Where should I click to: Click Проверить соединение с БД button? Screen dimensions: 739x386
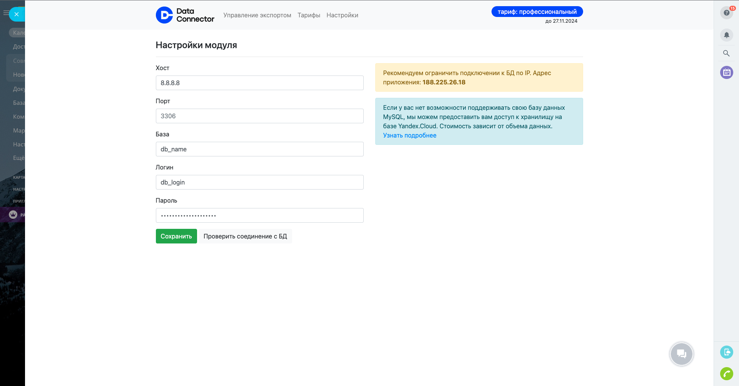(x=245, y=236)
